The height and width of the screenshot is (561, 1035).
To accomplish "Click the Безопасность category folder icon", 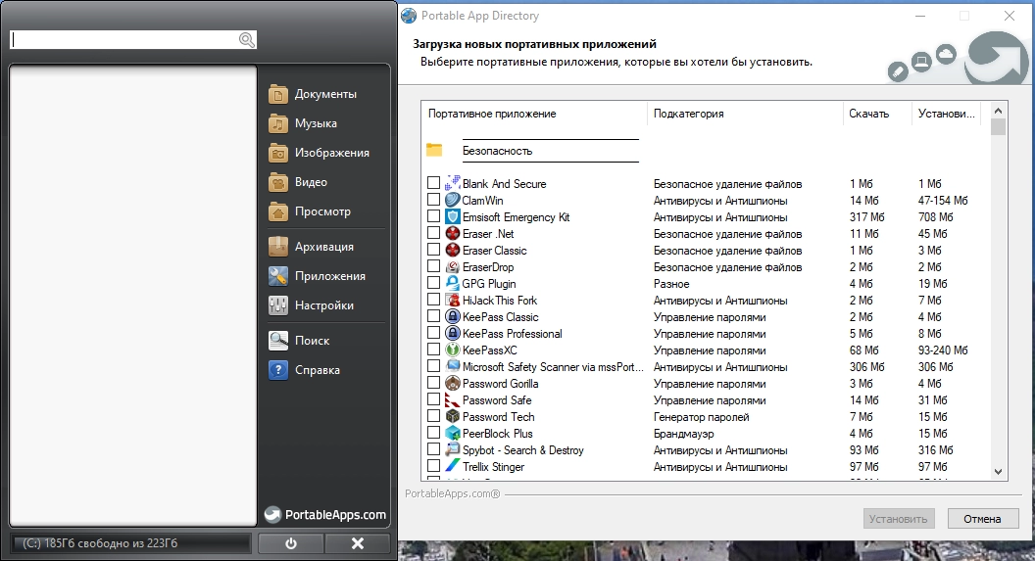I will click(434, 151).
